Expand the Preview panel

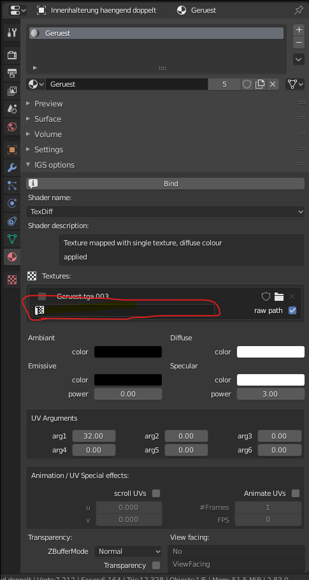[48, 103]
